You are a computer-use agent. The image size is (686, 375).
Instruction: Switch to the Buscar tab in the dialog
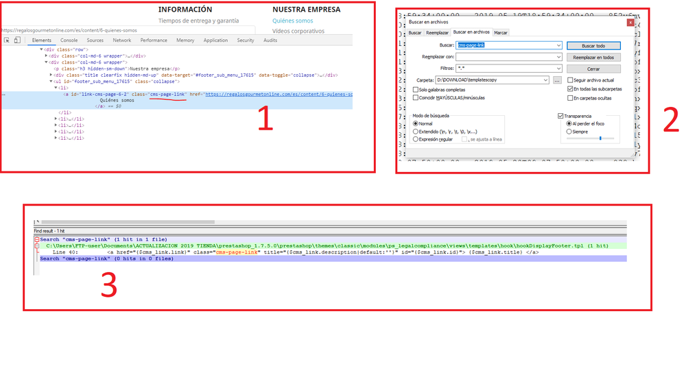pos(415,33)
